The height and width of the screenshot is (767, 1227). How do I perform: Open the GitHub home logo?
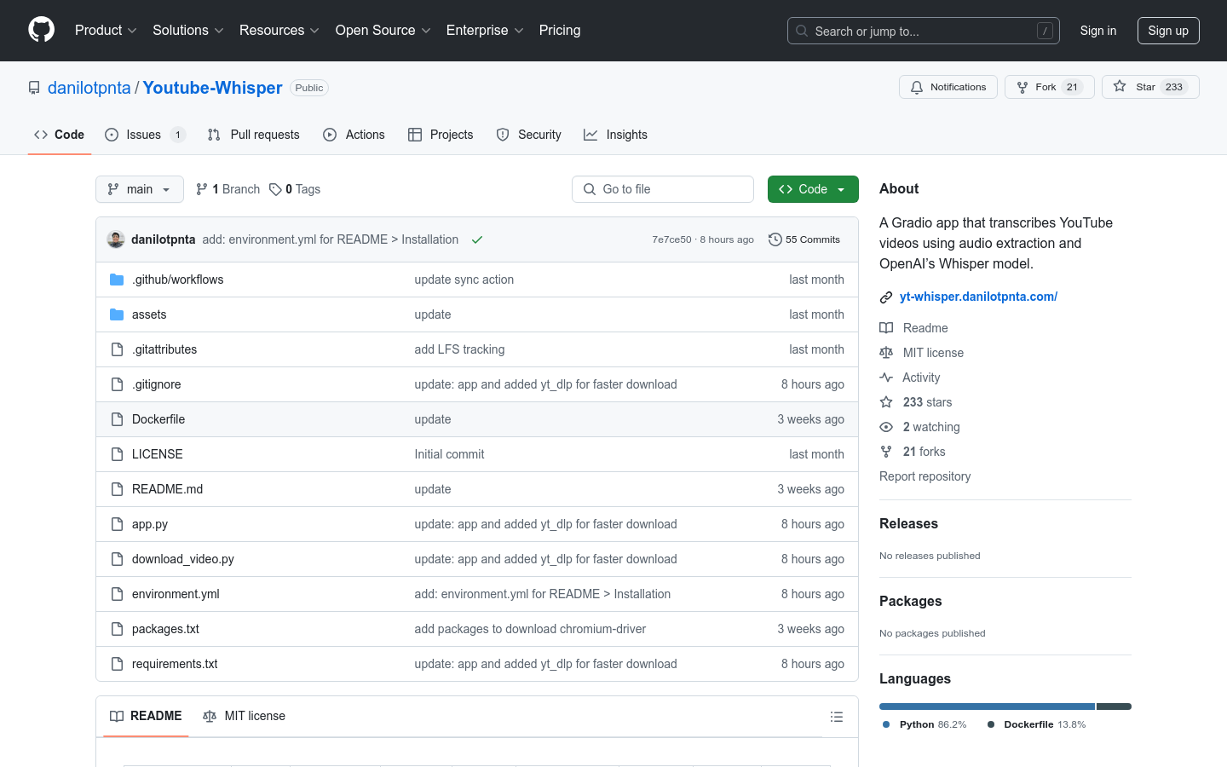[x=41, y=30]
